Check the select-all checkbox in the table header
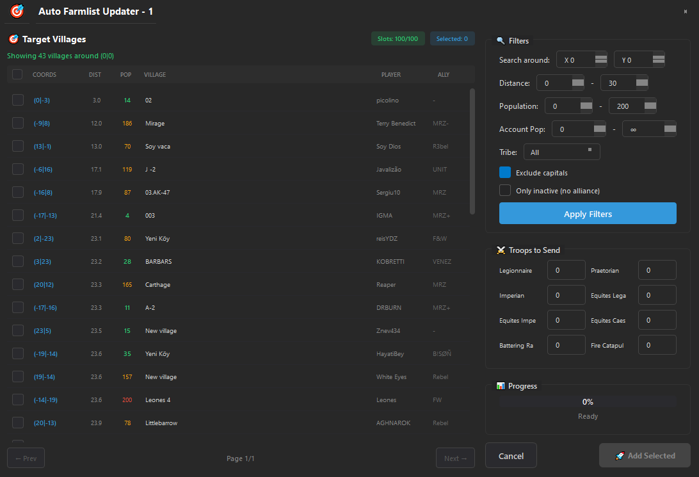 [17, 74]
